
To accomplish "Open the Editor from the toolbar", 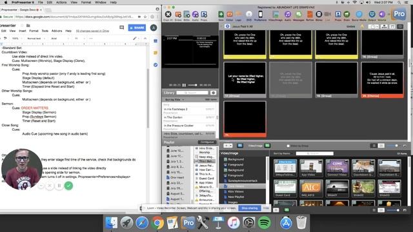I will [x=230, y=14].
